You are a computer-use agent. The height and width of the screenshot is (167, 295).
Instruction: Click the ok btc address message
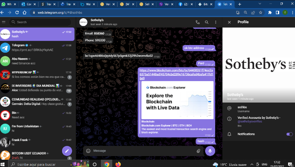coord(199,48)
